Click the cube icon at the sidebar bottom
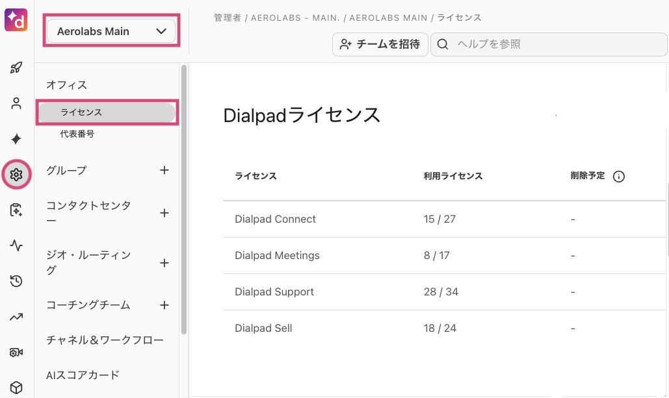Viewport: 669px width, 398px height. click(x=16, y=386)
